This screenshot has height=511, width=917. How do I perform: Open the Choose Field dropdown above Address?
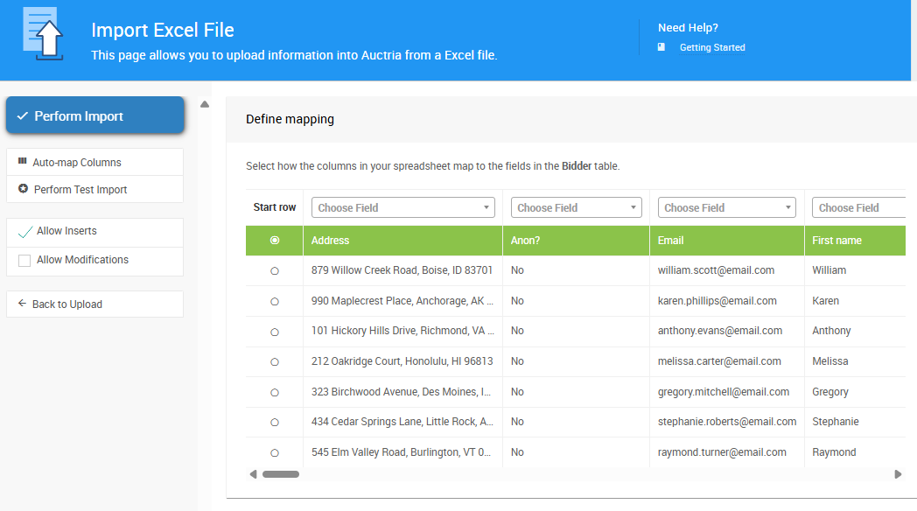coord(402,207)
